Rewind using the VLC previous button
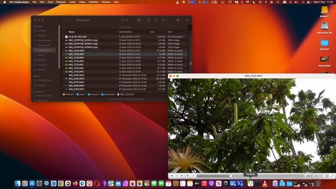The height and width of the screenshot is (189, 336). coord(172,176)
